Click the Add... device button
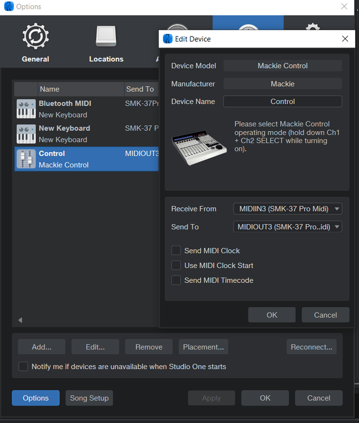 coord(42,347)
